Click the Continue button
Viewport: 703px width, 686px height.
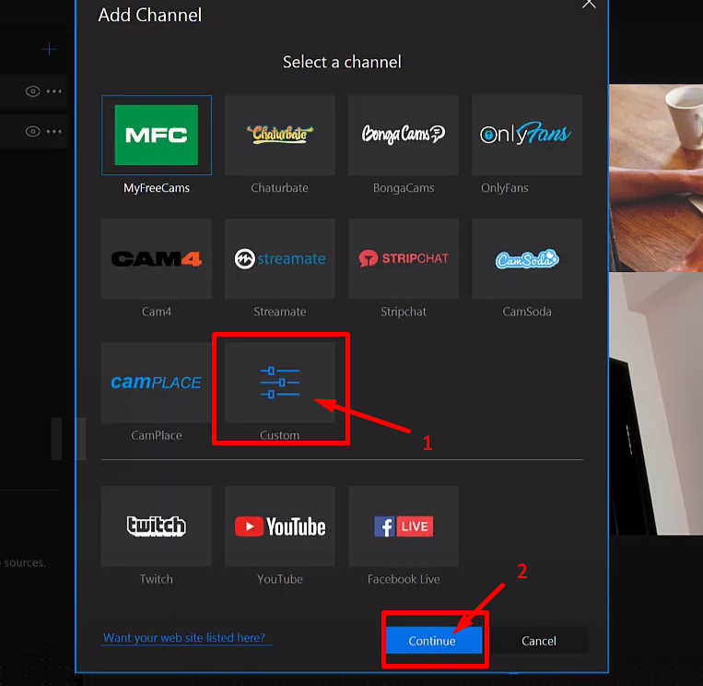[x=434, y=640]
